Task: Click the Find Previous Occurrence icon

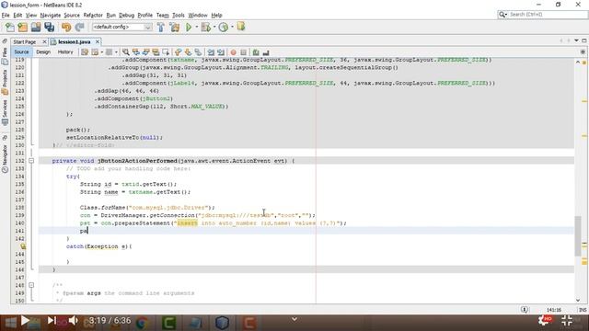Action: [x=136, y=52]
